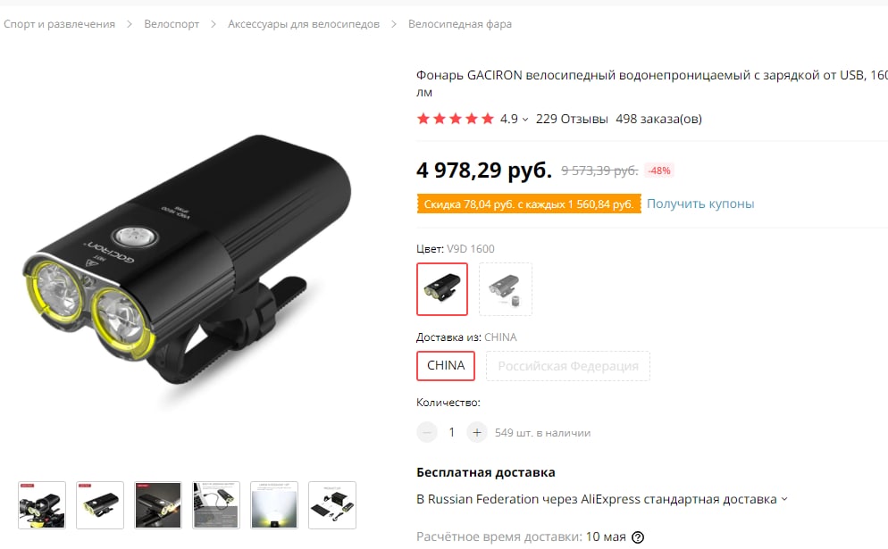
Task: View thumbnail showing light beam
Action: [274, 505]
